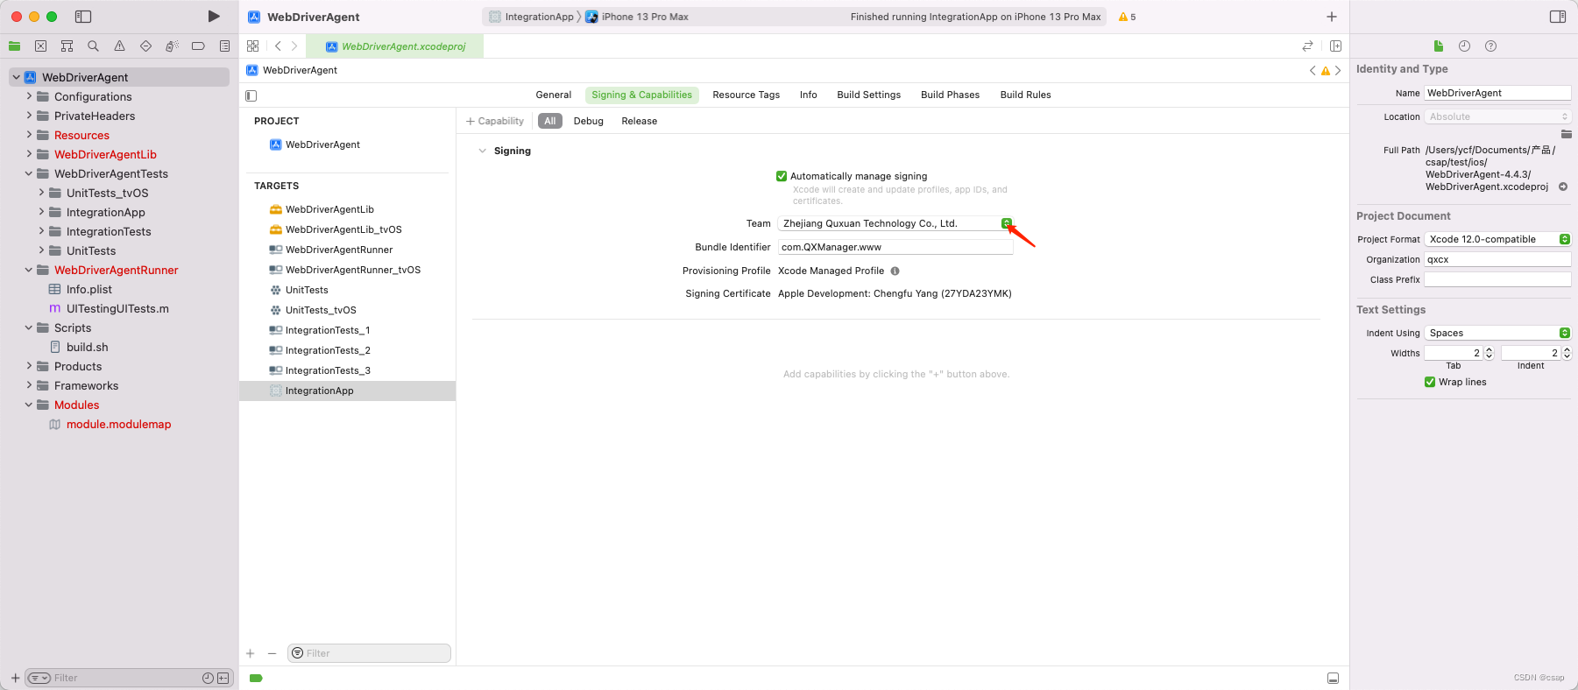Increase tab width stepper
Image resolution: width=1578 pixels, height=690 pixels.
pyautogui.click(x=1489, y=350)
